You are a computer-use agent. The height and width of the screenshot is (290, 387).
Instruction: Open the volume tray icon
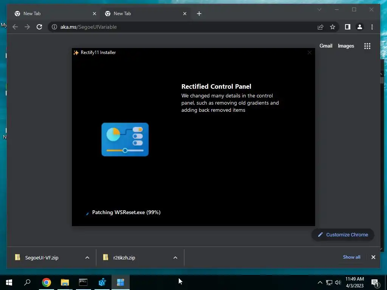338,282
